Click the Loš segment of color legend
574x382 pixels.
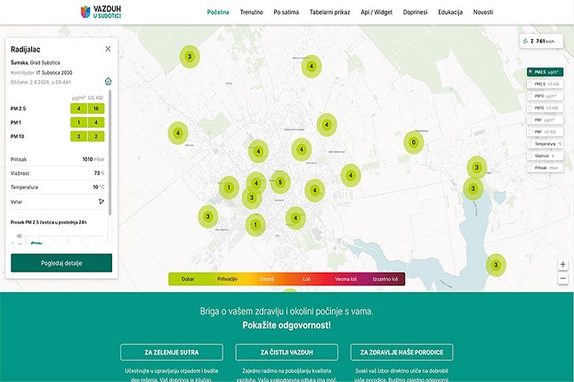[306, 278]
